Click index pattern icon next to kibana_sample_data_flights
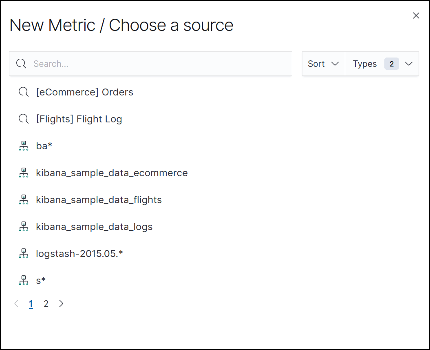 [x=24, y=200]
